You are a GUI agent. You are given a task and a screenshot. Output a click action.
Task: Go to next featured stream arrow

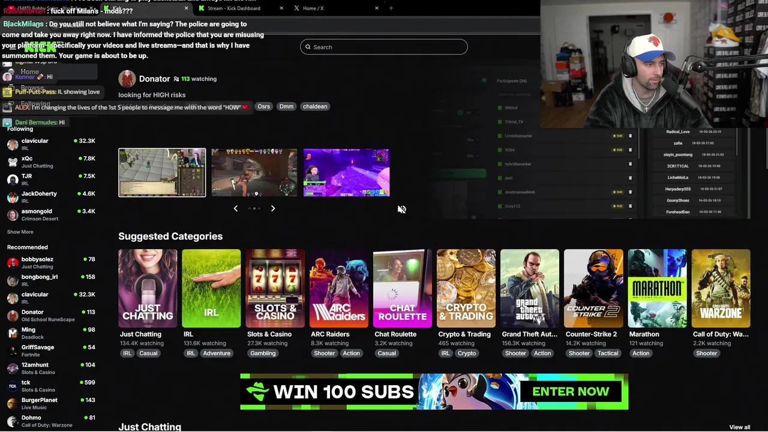(273, 208)
